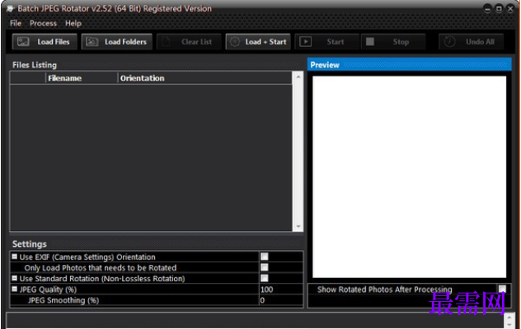The height and width of the screenshot is (329, 521).
Task: Click the JPEG Smoothing value field 0
Action: click(x=281, y=300)
